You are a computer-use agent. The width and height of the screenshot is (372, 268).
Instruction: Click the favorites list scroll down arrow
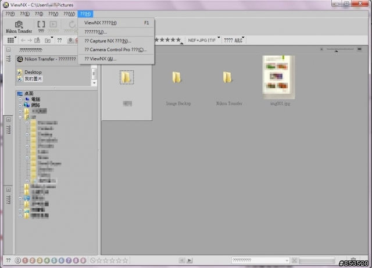(94, 83)
